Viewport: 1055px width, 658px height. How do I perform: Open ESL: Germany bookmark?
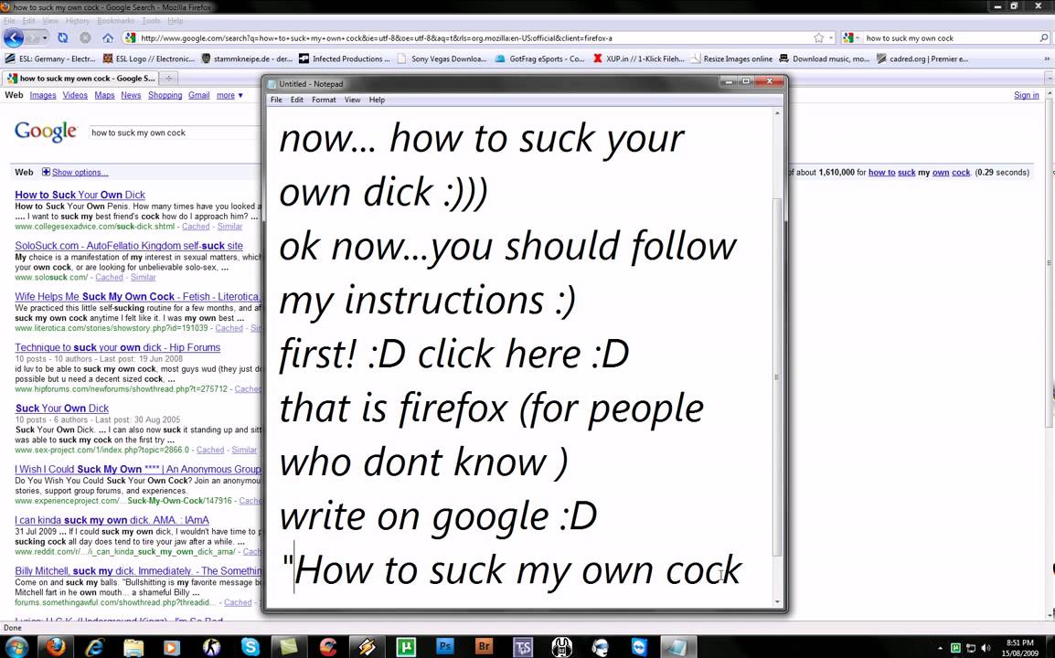click(x=50, y=59)
